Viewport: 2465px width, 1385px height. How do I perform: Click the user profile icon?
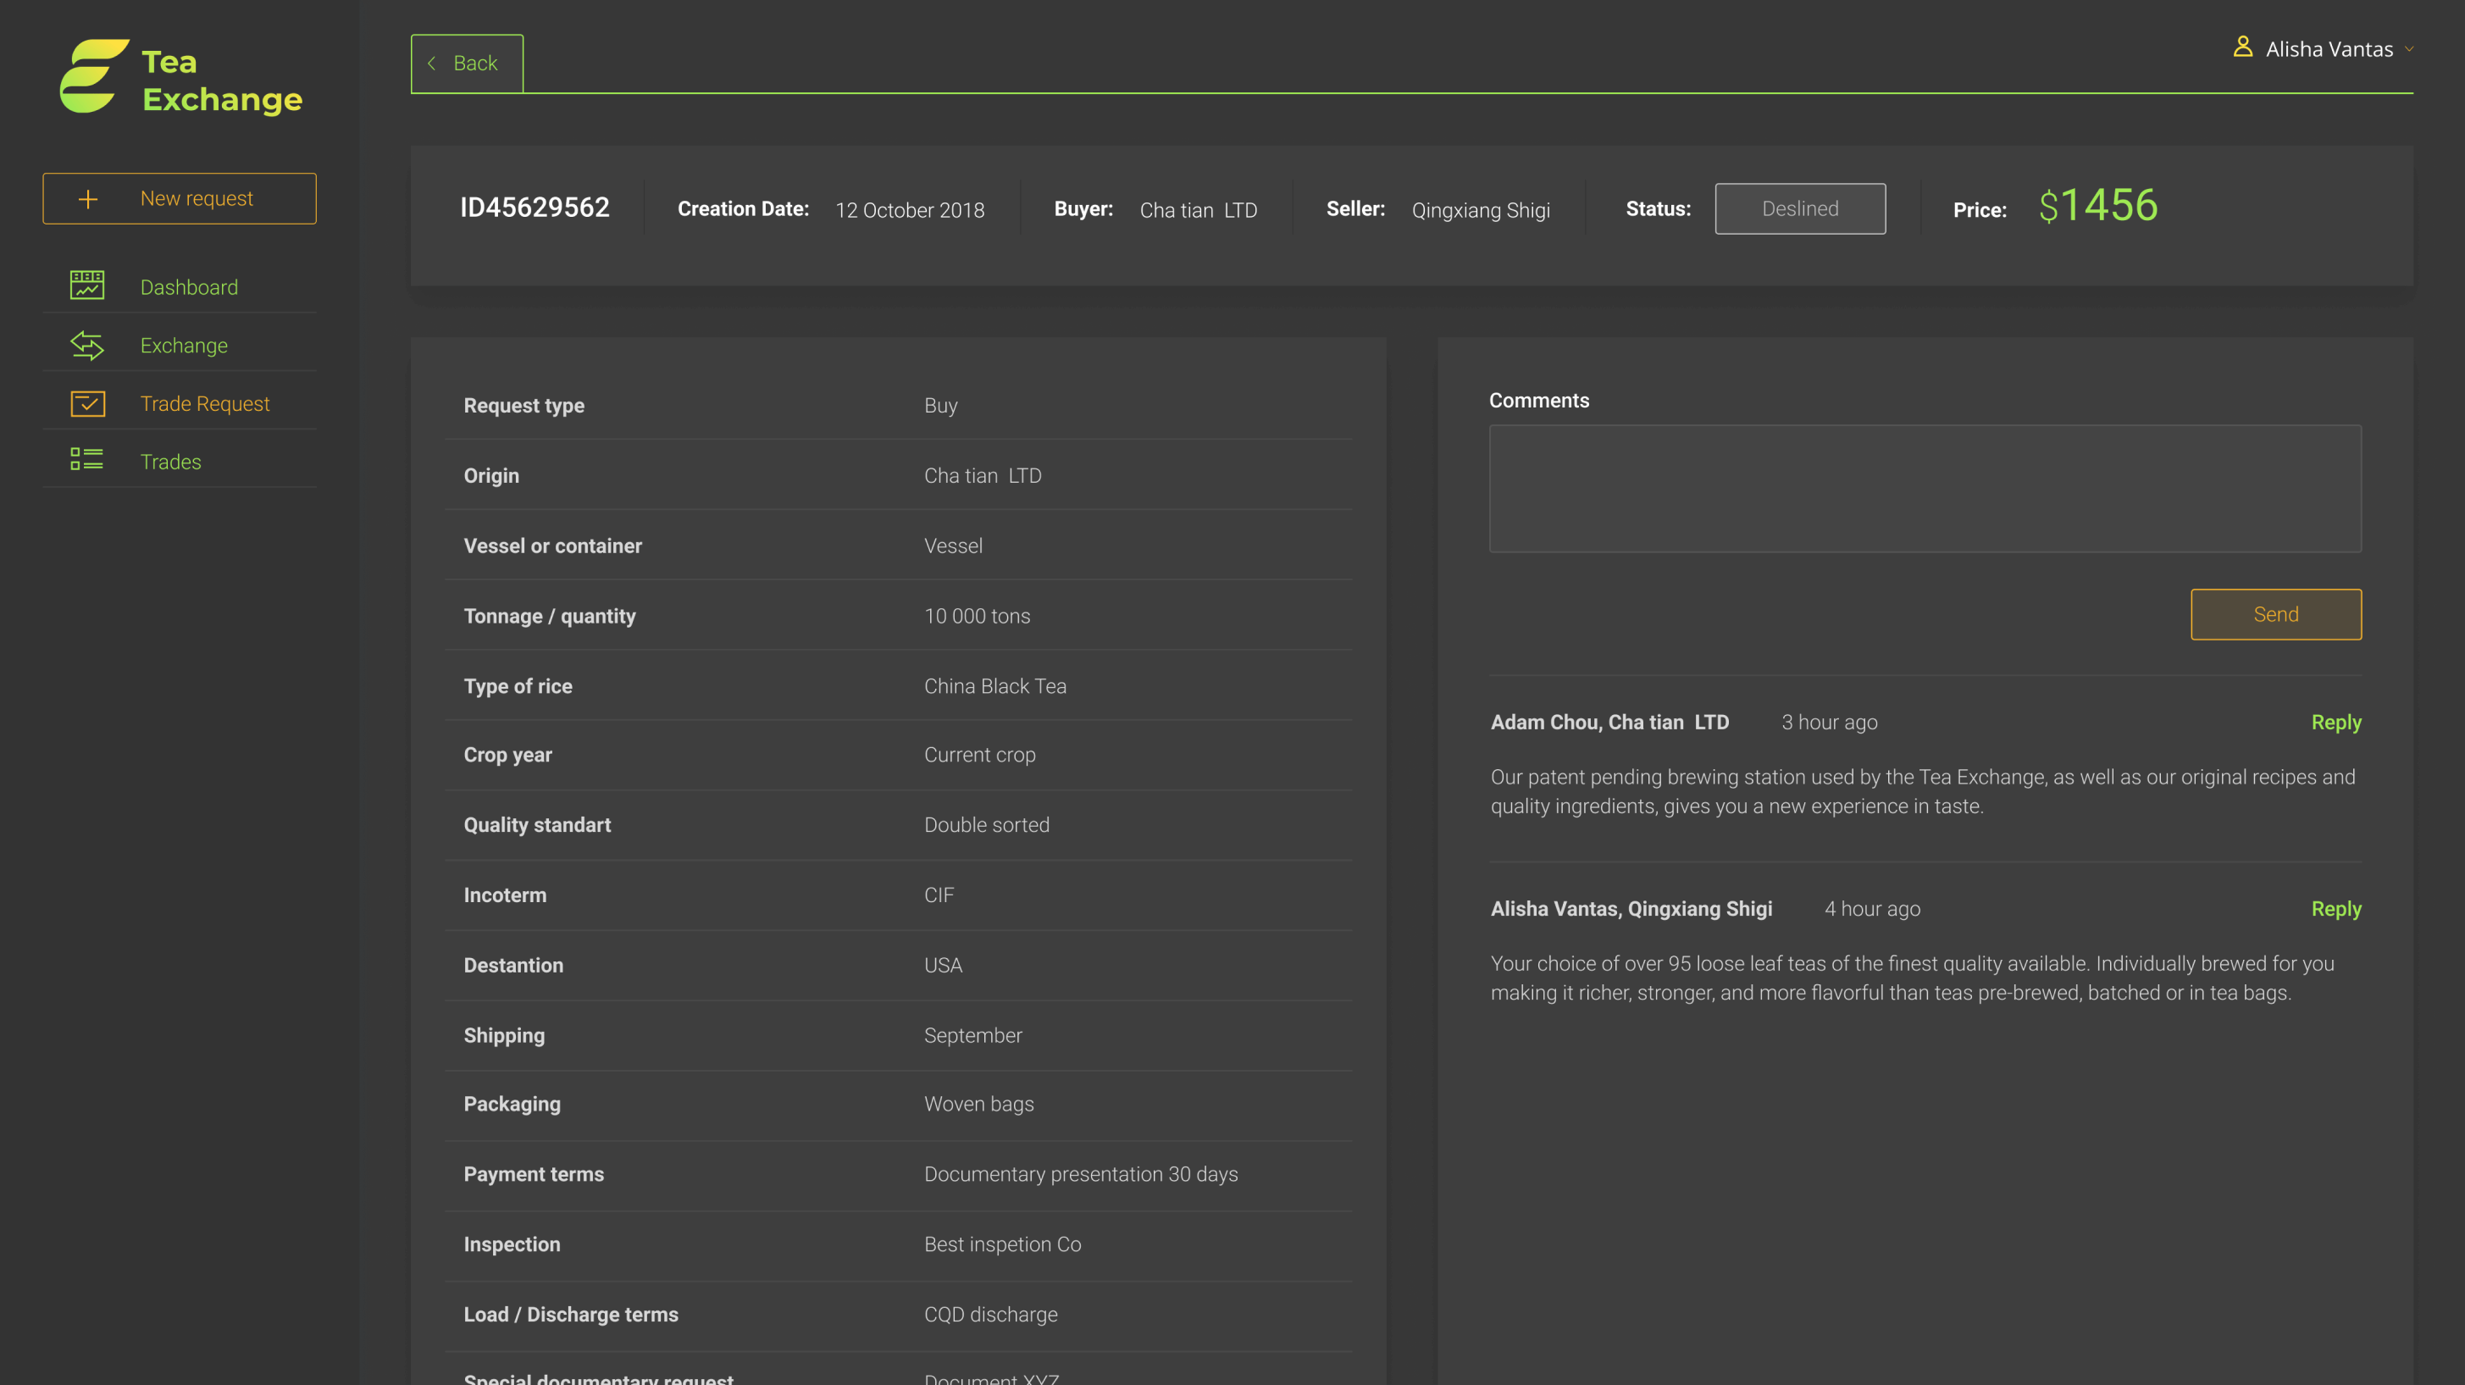(2242, 47)
